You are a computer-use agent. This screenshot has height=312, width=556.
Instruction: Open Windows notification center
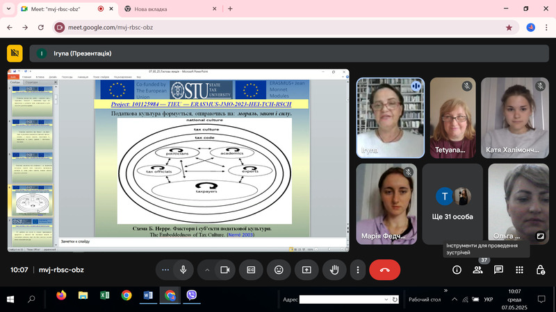[x=541, y=300]
